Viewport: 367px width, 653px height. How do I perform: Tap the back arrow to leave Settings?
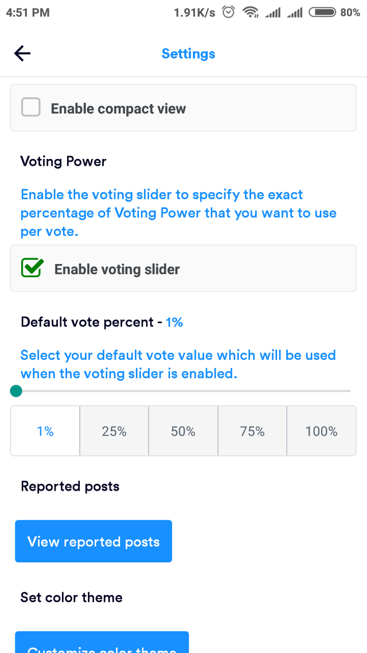(22, 53)
